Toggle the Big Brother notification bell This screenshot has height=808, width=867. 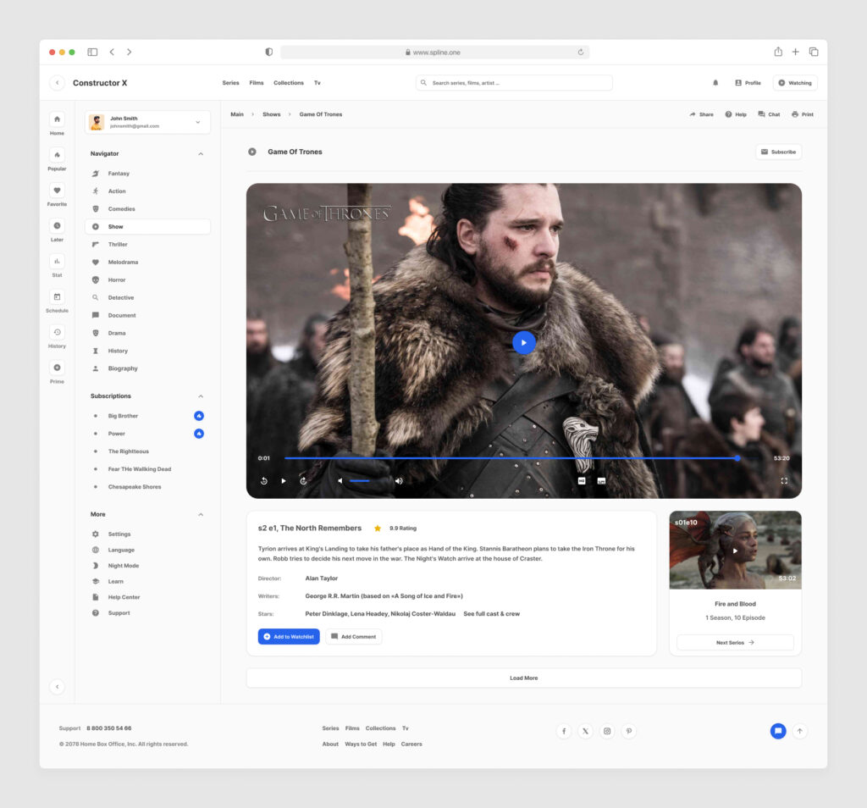coord(199,416)
